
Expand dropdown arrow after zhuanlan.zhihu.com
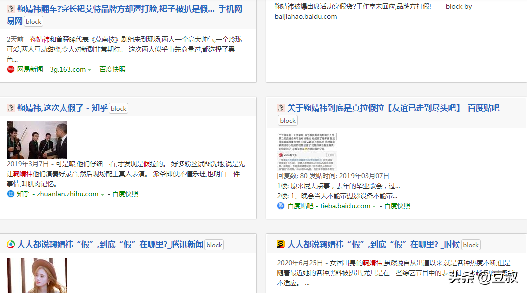pyautogui.click(x=102, y=195)
